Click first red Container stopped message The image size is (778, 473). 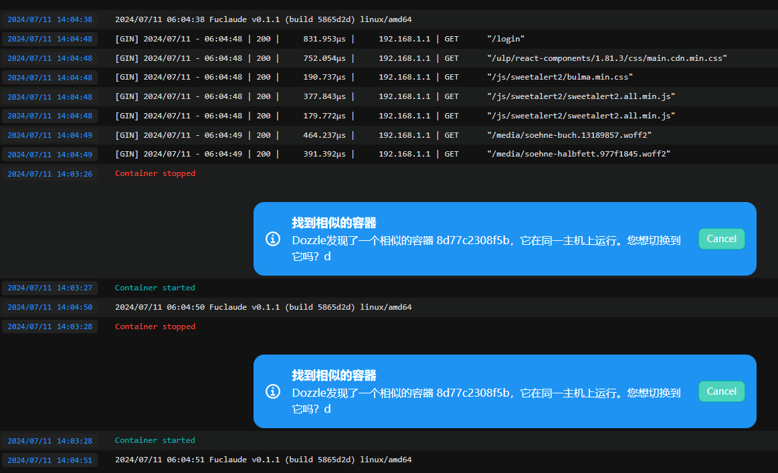[155, 173]
